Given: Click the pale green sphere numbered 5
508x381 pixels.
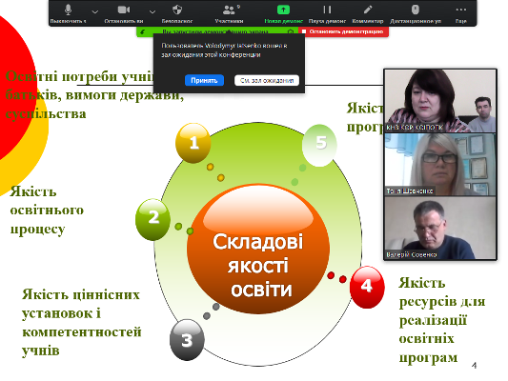Looking at the screenshot, I should (x=319, y=145).
